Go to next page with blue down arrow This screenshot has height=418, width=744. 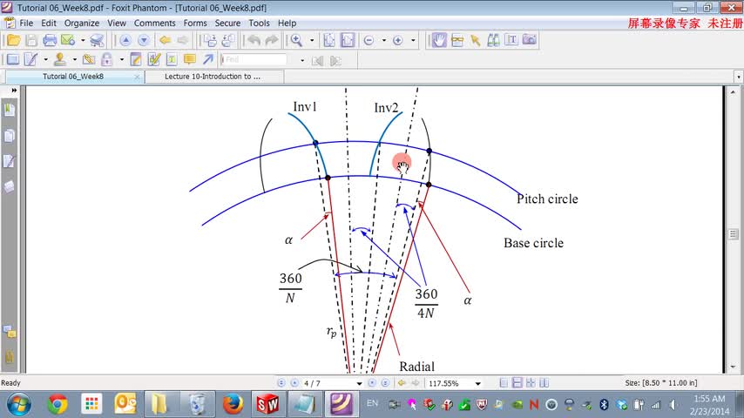[x=143, y=40]
